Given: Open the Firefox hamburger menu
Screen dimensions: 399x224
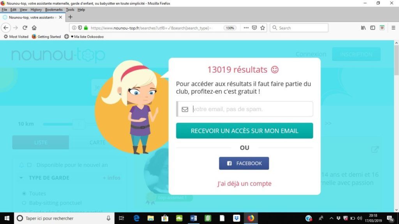Looking at the screenshot, I should tap(393, 28).
